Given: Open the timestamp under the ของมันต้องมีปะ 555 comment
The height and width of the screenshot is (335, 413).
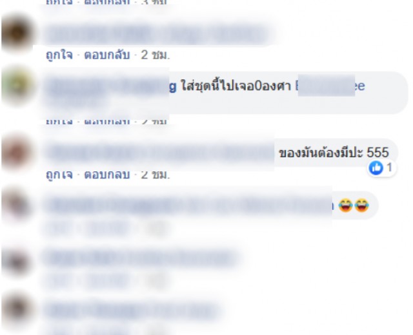Looking at the screenshot, I should [156, 175].
